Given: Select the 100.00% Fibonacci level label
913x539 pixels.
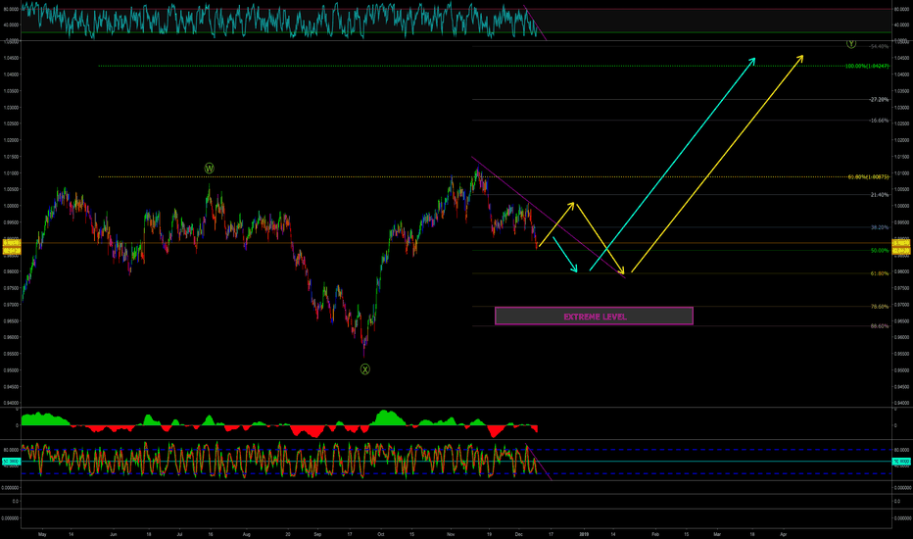Looking at the screenshot, I should (867, 66).
